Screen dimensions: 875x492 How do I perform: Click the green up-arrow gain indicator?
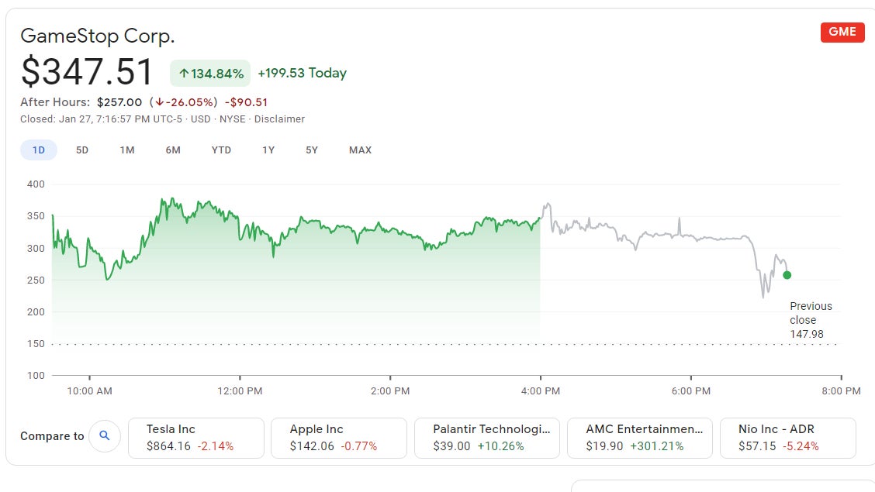(209, 72)
